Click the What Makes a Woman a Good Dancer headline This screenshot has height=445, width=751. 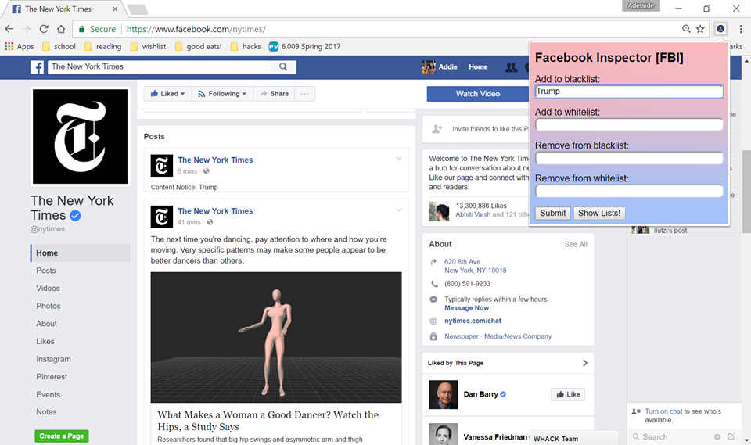(268, 421)
